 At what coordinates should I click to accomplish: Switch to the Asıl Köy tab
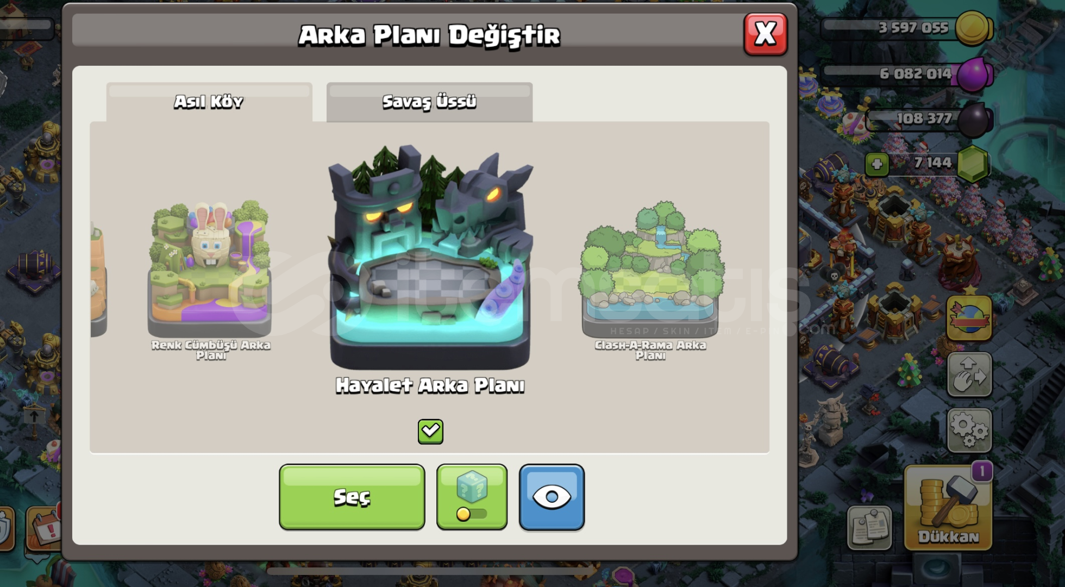(209, 102)
